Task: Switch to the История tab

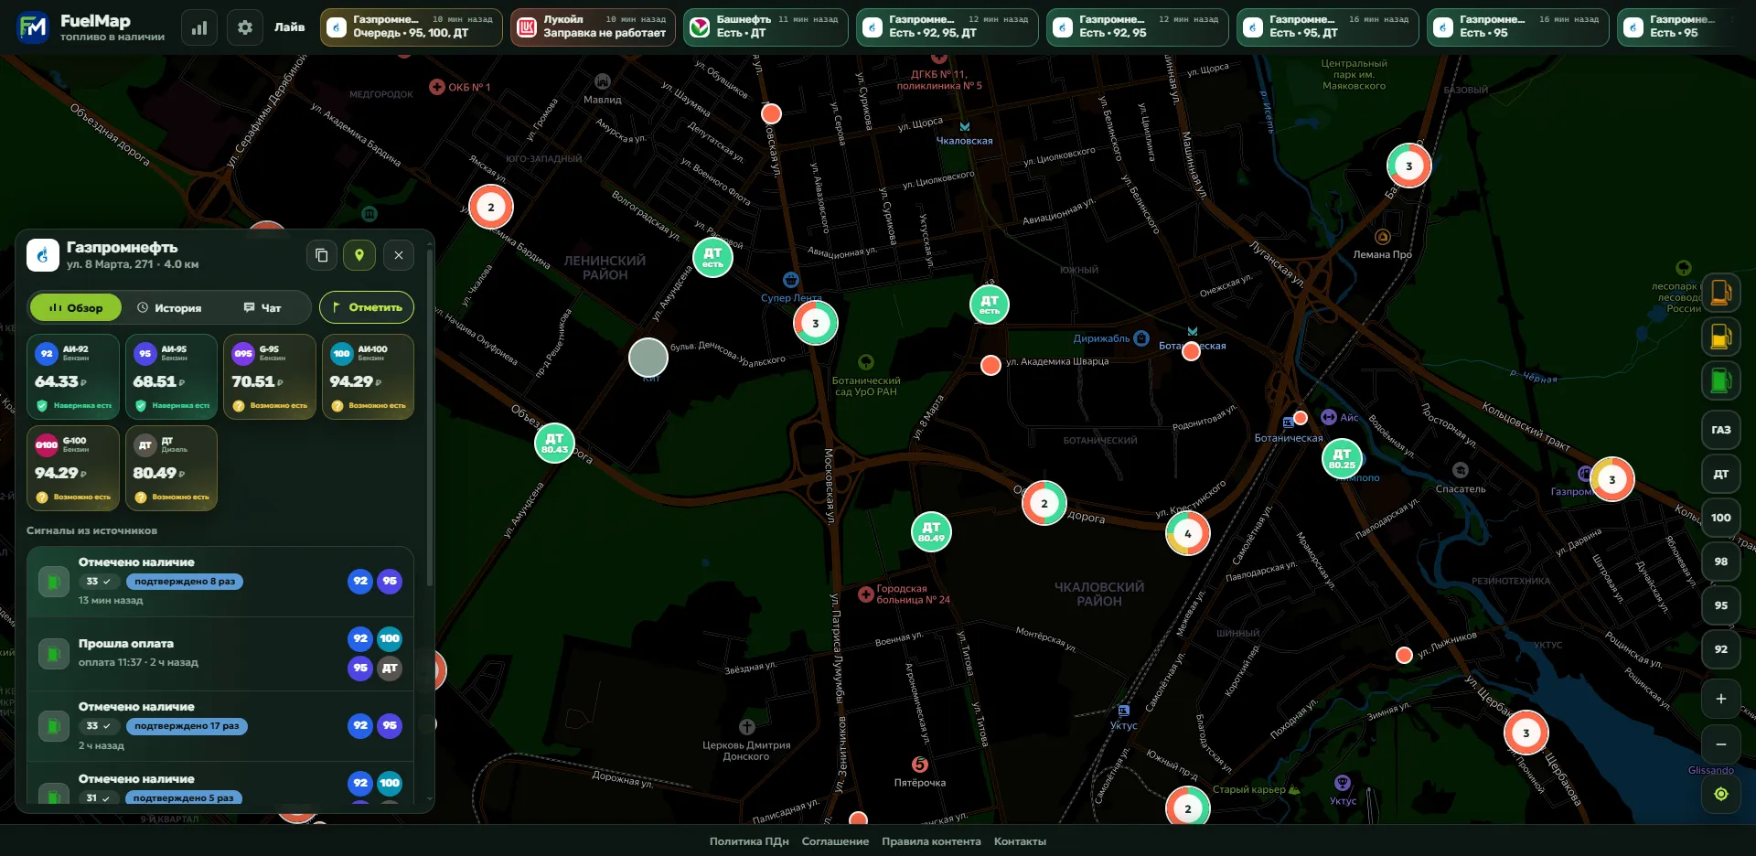Action: point(169,307)
